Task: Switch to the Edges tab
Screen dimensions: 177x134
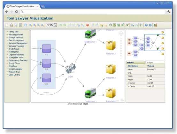Action: [150, 62]
